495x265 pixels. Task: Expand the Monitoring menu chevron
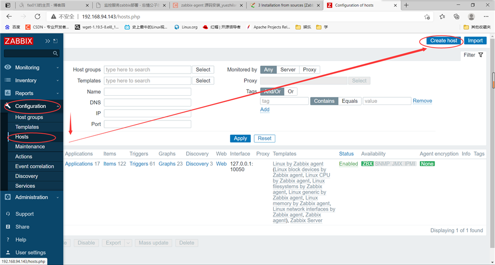point(57,68)
